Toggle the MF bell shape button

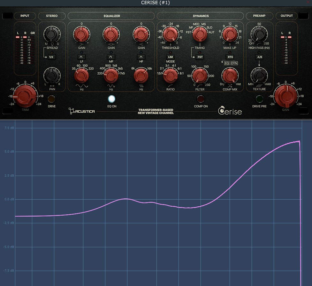coord(111,57)
